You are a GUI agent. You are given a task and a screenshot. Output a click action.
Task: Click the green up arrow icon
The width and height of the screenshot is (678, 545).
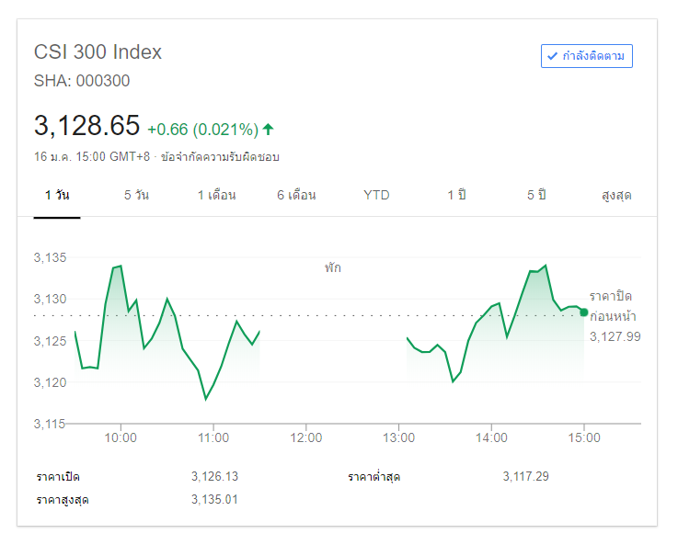click(x=268, y=129)
